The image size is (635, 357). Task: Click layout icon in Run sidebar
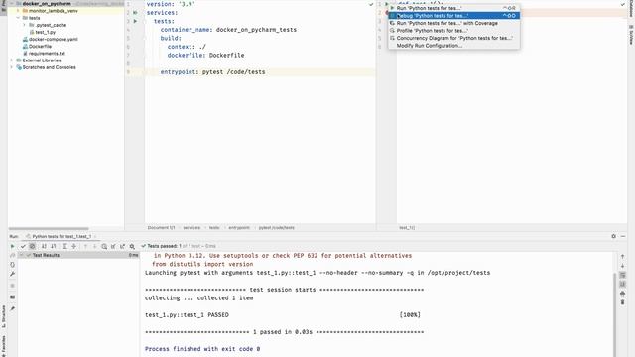[12, 297]
